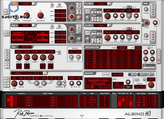The image size is (164, 119).
Task: Click the Rob Papen signature logo
Action: pyautogui.click(x=24, y=113)
